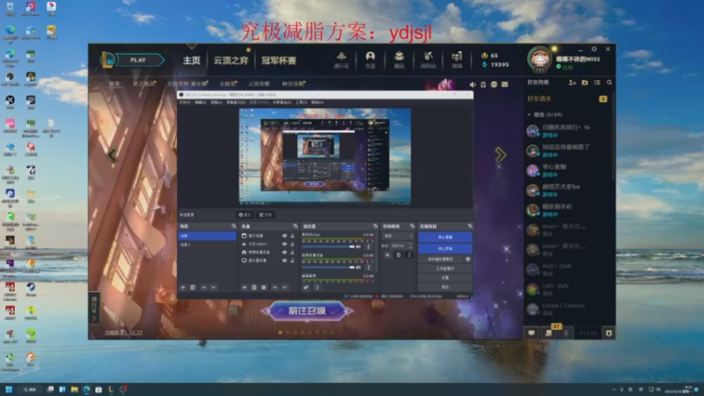Move OBS scene up
Viewport: 704px width, 396px height.
click(203, 288)
